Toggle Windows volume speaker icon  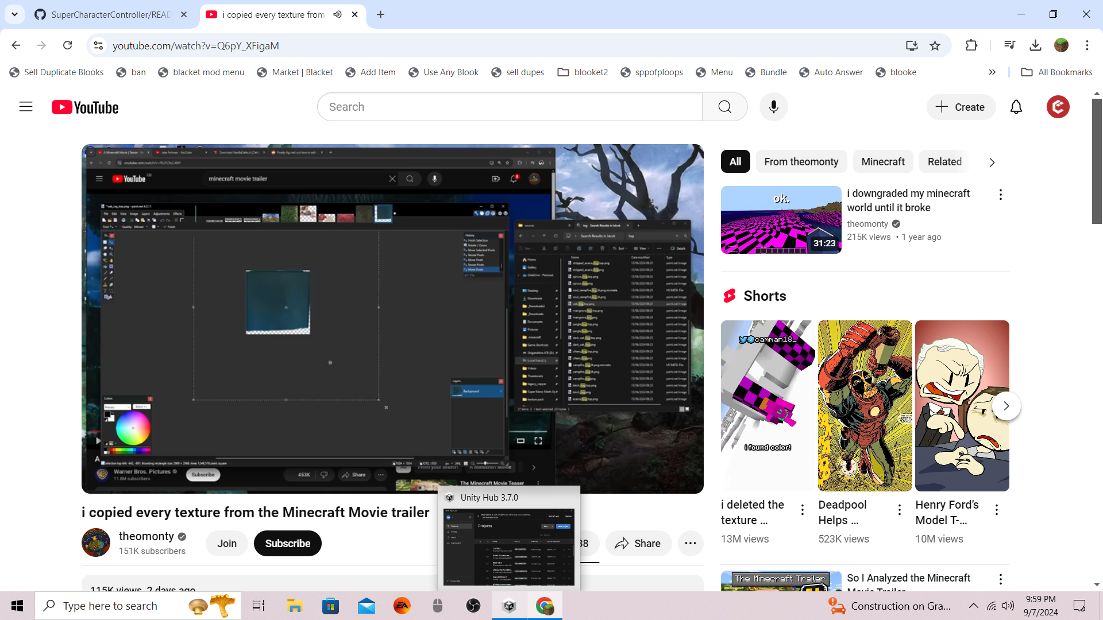[x=1008, y=606]
